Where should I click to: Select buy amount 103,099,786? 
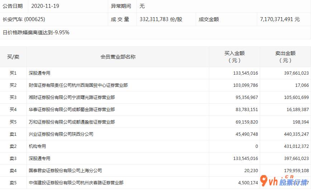tap(245, 85)
